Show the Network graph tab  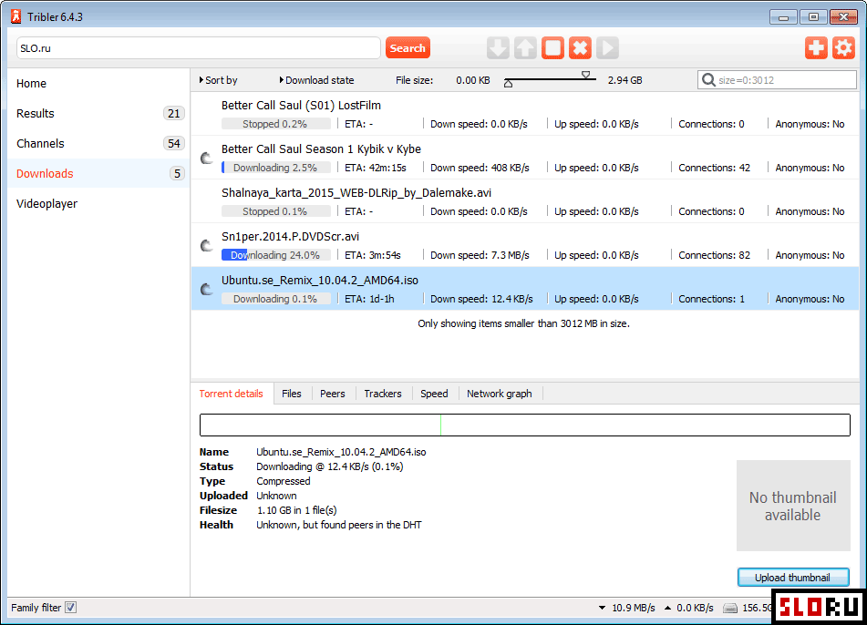[500, 394]
